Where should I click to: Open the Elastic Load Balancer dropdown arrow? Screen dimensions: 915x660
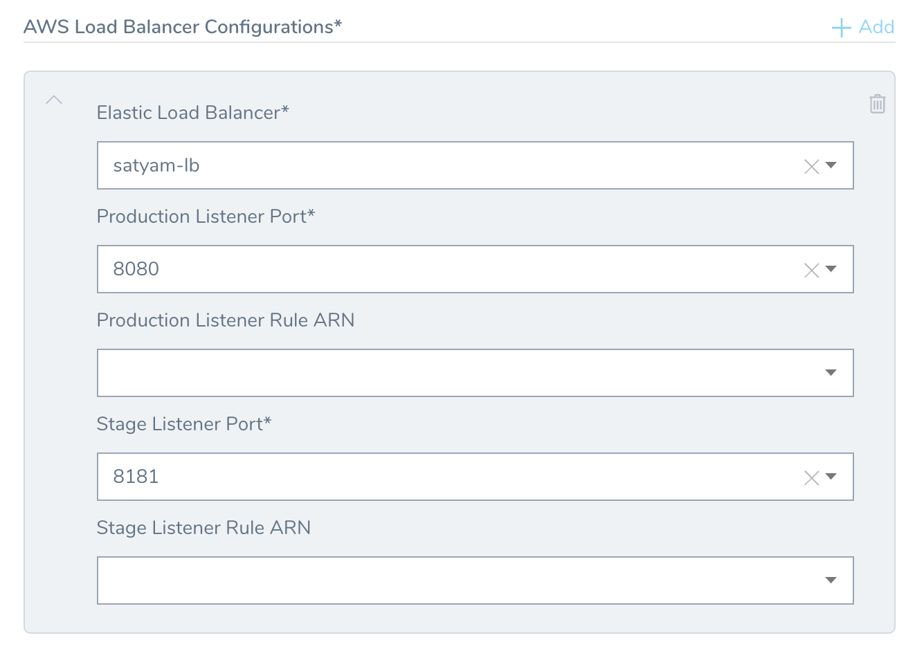[x=831, y=165]
